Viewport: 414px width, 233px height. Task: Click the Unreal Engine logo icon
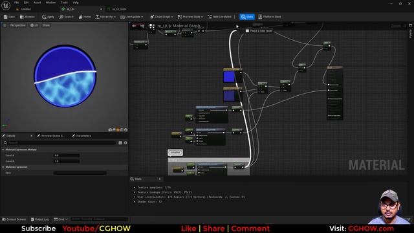pos(6,6)
